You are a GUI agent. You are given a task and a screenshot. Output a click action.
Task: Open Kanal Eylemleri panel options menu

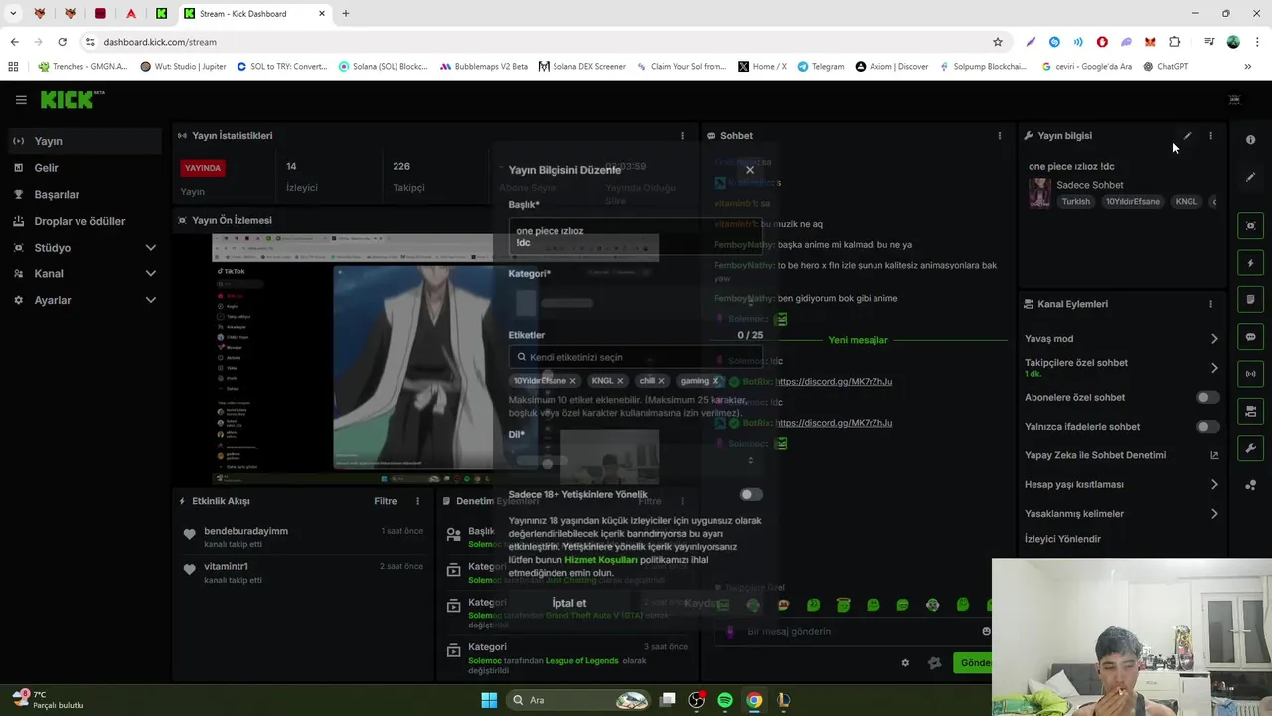click(1210, 304)
